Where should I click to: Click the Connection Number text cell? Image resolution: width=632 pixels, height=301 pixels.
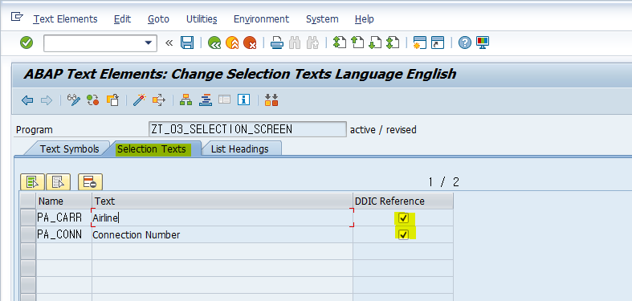pyautogui.click(x=222, y=234)
